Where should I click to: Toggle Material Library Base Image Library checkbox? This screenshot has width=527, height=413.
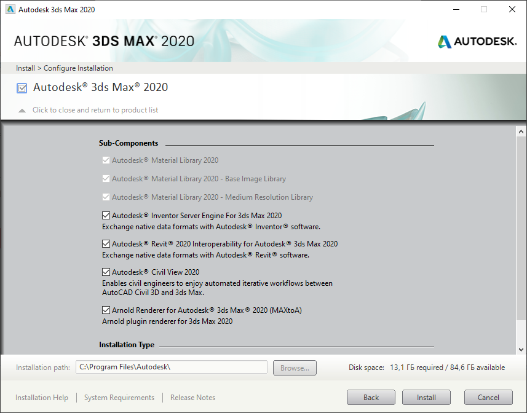106,179
